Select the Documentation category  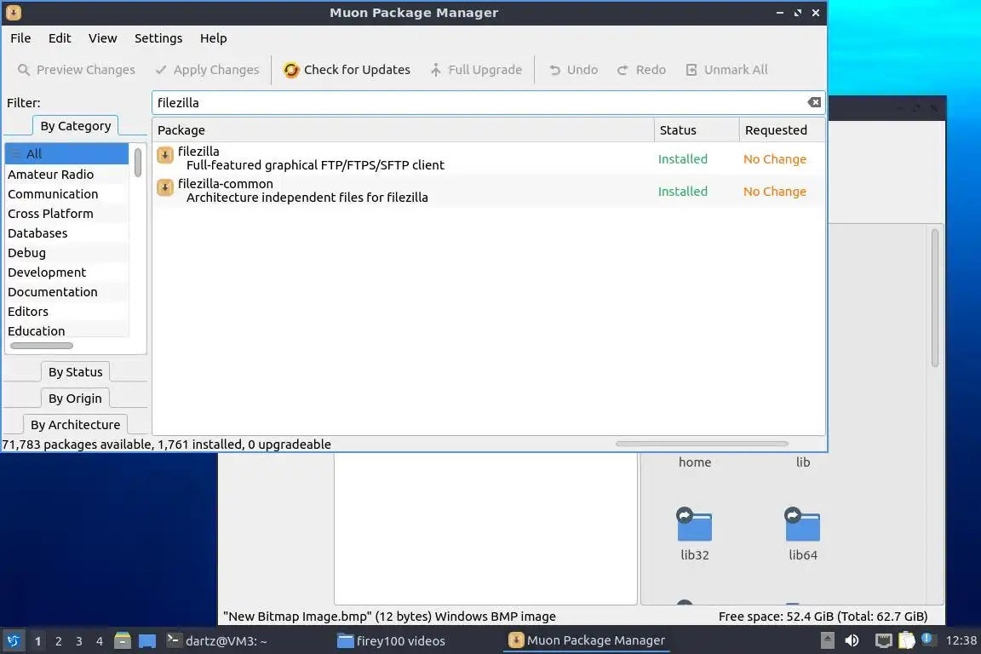point(67,291)
